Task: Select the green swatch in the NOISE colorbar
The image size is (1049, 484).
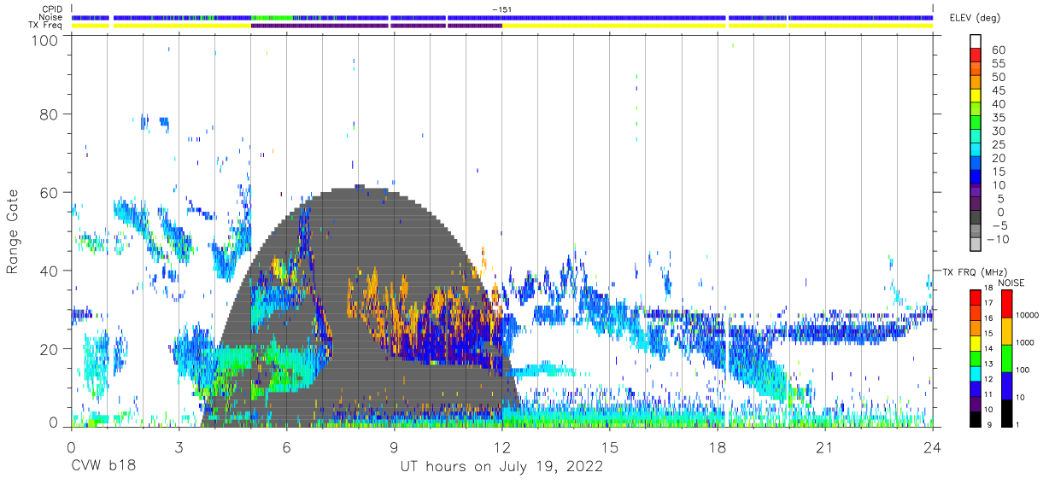Action: pyautogui.click(x=1006, y=359)
